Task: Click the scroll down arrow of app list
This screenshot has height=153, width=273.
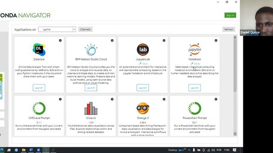Action: coord(235,134)
